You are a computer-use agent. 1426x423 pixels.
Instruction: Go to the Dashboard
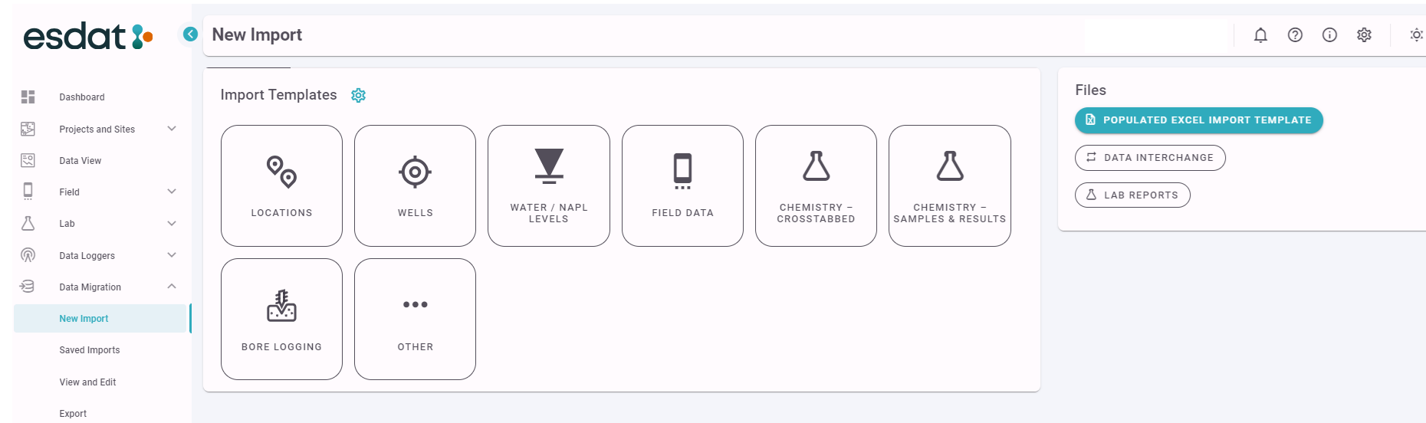(x=82, y=97)
